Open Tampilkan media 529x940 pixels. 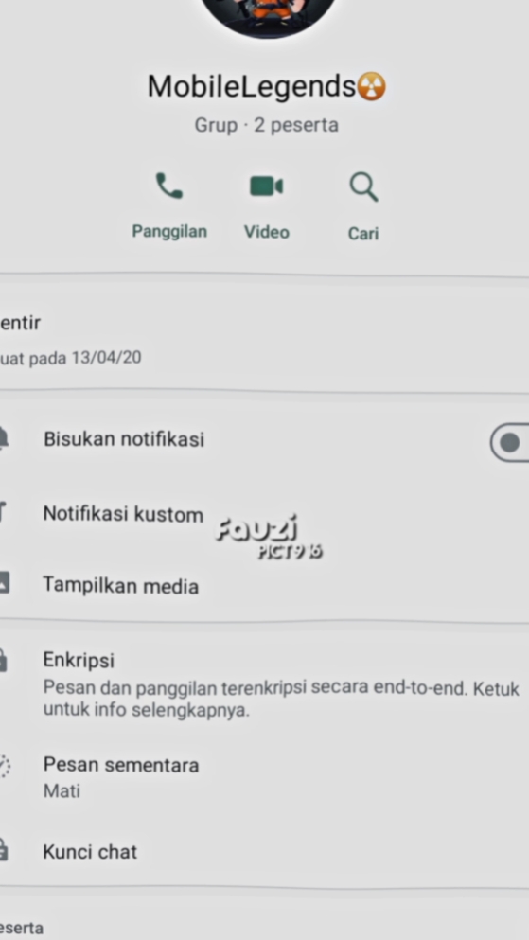tap(264, 585)
